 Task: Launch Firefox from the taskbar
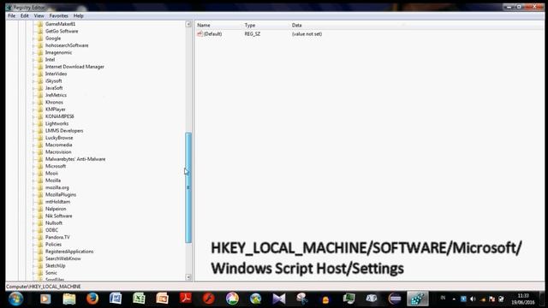point(92,299)
